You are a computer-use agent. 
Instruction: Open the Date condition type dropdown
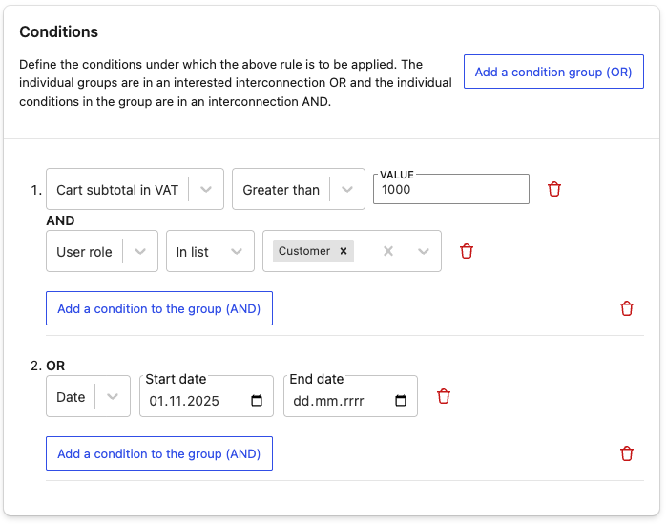point(113,397)
